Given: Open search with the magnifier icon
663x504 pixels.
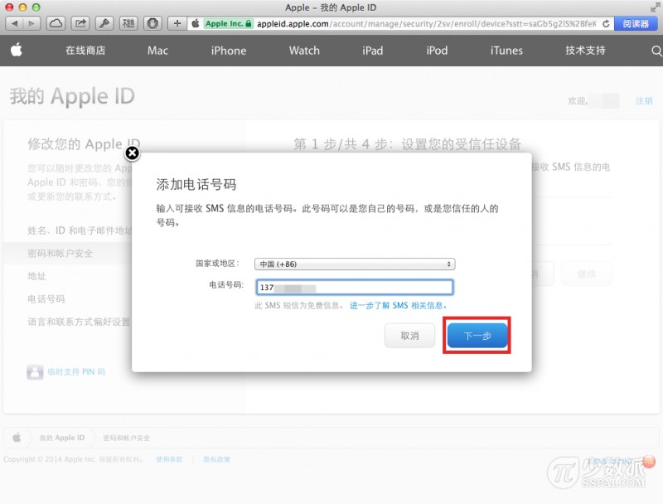Looking at the screenshot, I should 656,51.
